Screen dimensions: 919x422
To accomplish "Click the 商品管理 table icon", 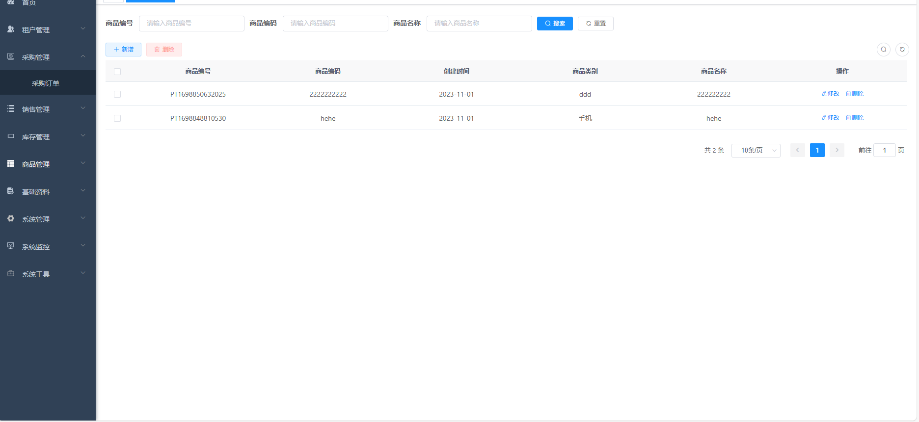I will (x=11, y=163).
